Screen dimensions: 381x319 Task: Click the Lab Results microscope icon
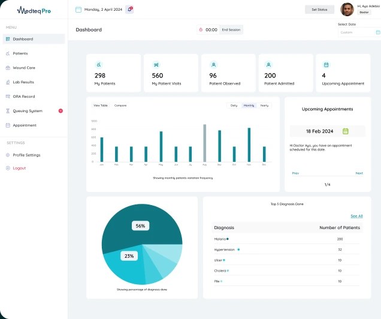[8, 82]
